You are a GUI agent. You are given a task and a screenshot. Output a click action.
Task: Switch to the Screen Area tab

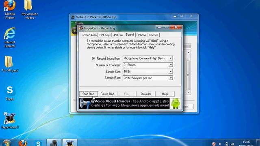coord(89,35)
